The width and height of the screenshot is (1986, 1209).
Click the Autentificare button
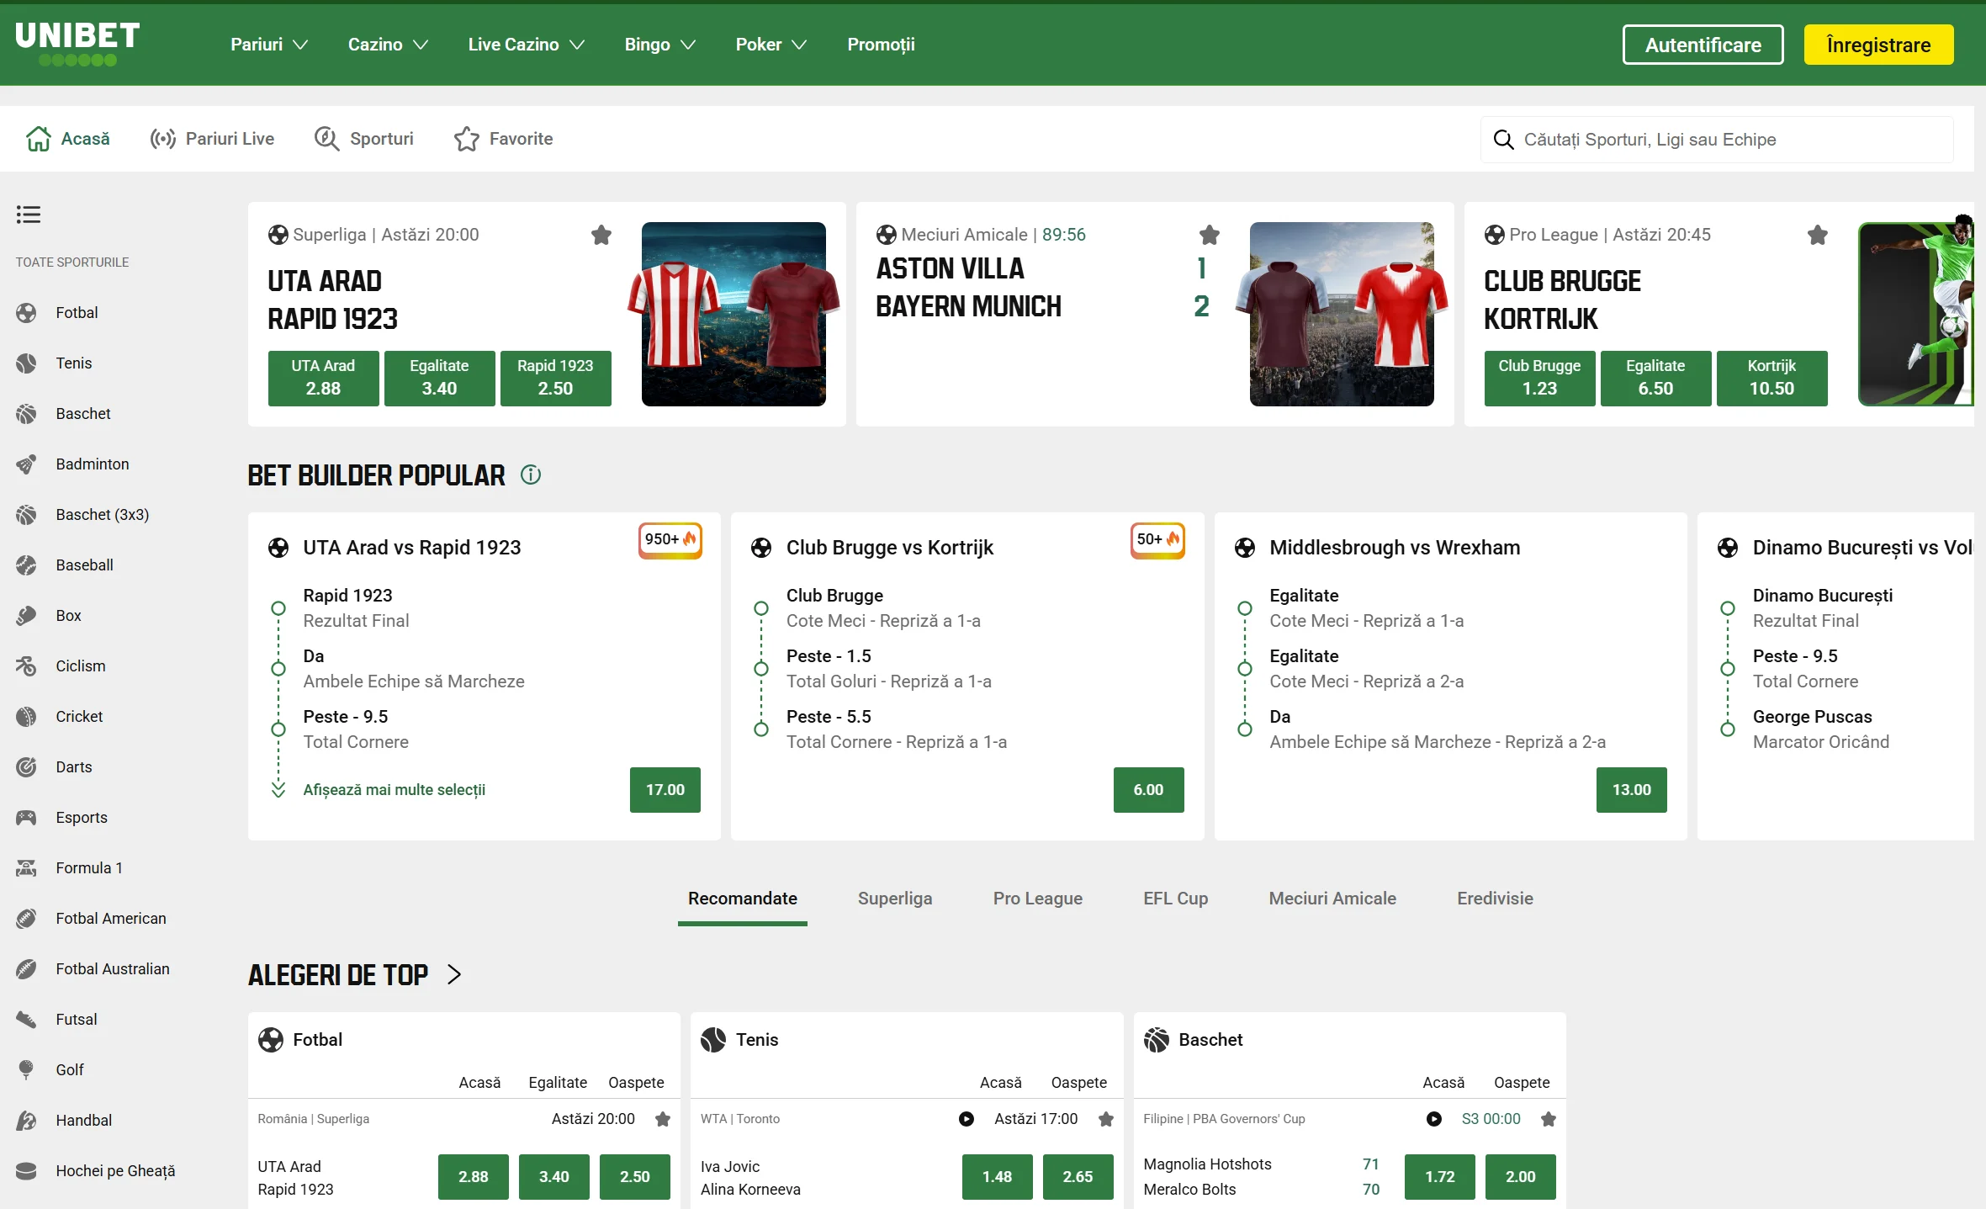(x=1703, y=45)
